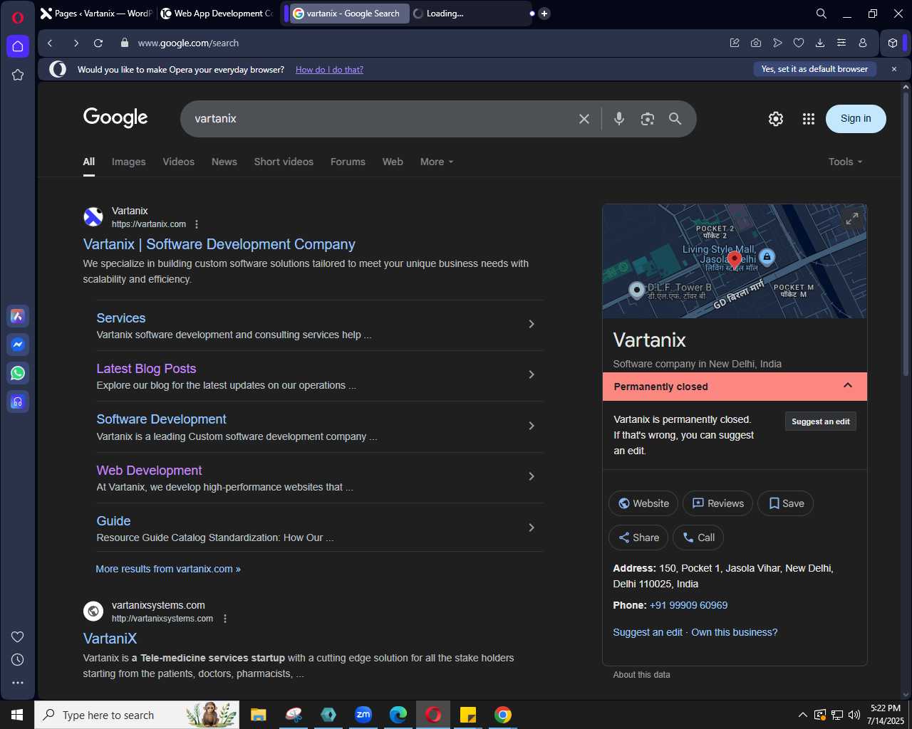Expand the Software Development sitelink chevron
The image size is (912, 729).
coord(532,426)
